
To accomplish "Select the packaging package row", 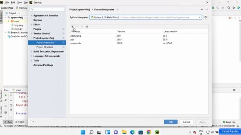I will point(139,36).
